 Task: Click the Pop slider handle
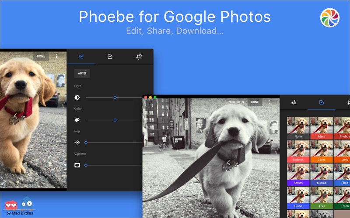pos(86,143)
